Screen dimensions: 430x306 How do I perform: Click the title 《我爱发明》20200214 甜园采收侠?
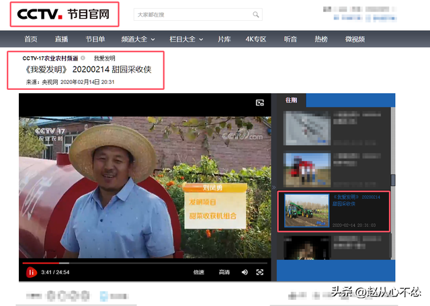[88, 70]
